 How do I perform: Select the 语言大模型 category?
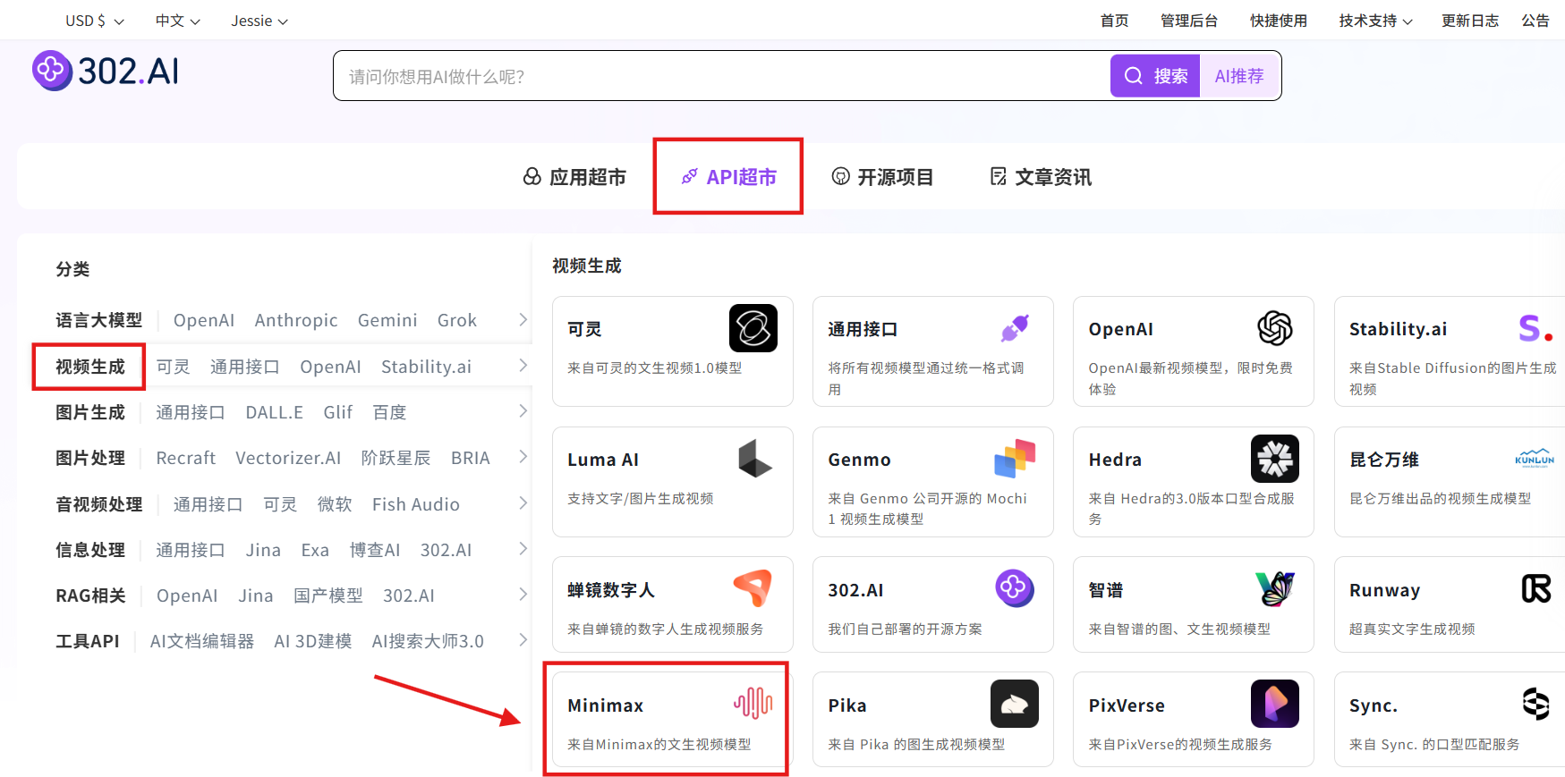tap(98, 320)
